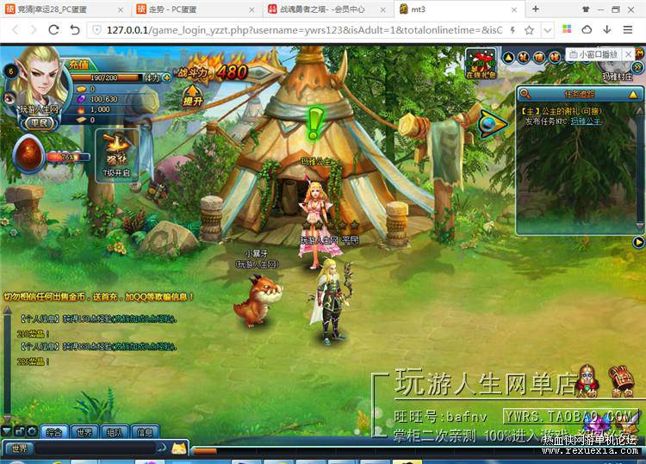Click the elf archer player character

point(331,303)
